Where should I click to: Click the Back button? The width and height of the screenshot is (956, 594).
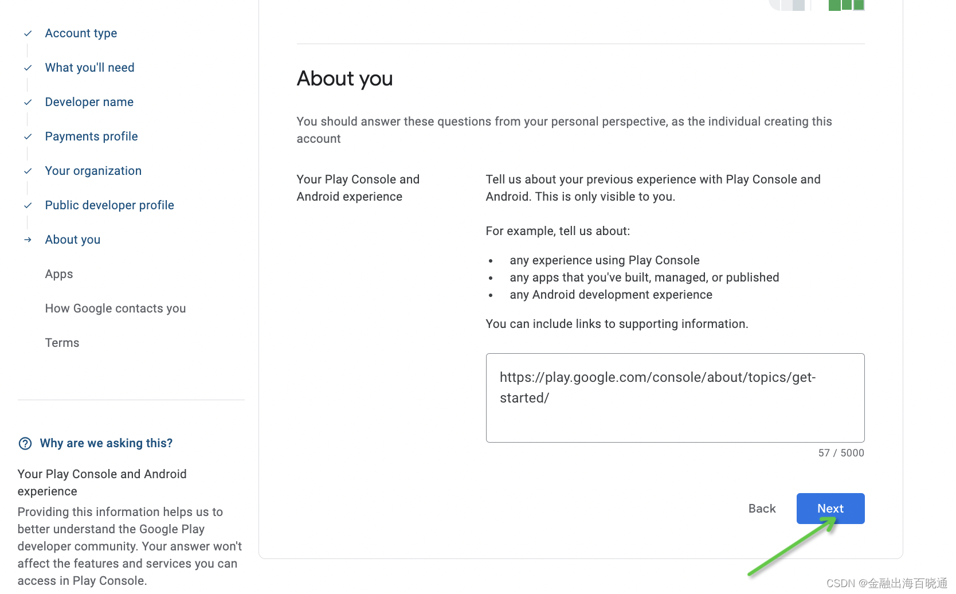point(762,509)
